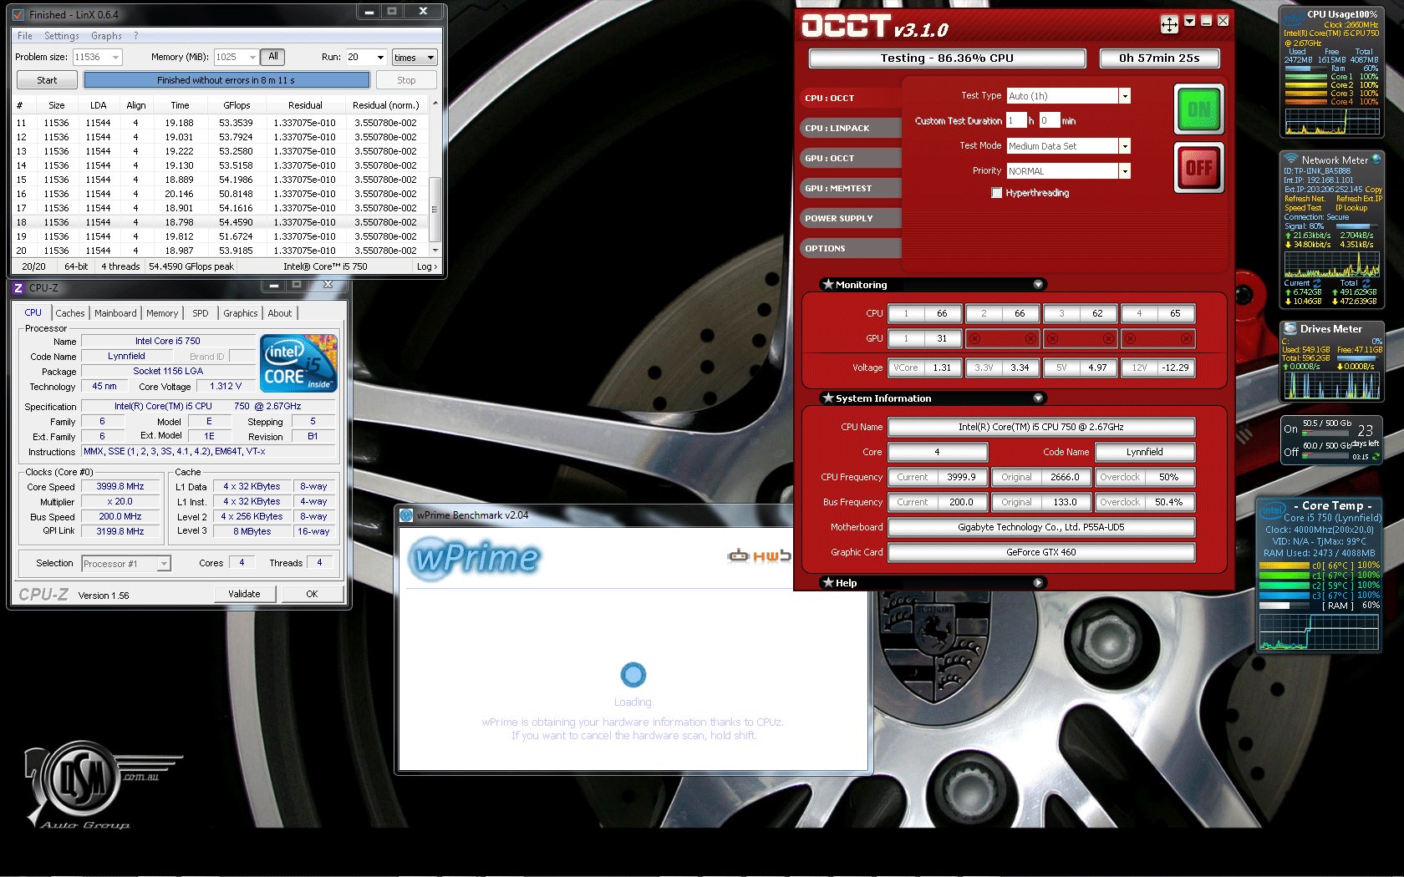Switch to the Mainboard tab in CPU-Z
1404x877 pixels.
[115, 313]
